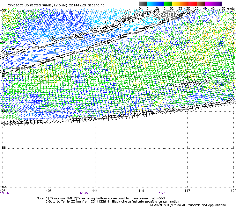The image size is (236, 207).
Task: Click the '20141229 ascending' title text
Action: 86,5
